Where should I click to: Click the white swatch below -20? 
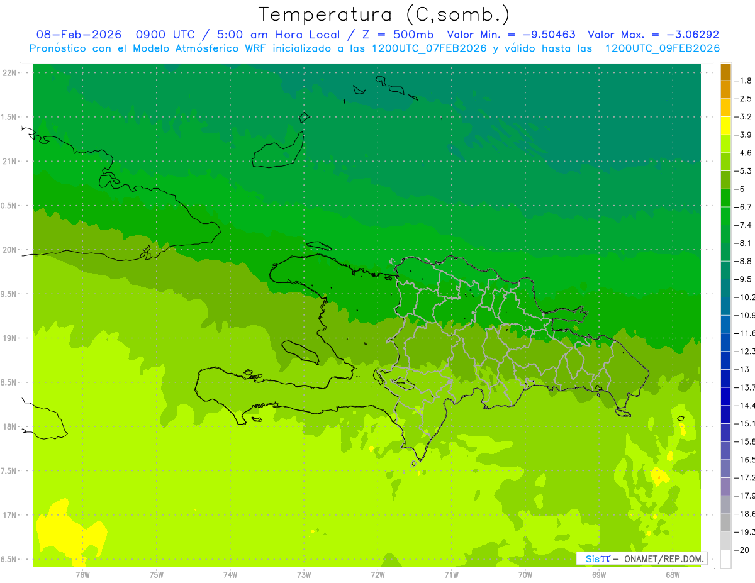725,559
